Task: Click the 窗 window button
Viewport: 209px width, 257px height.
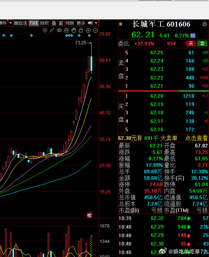Action: pyautogui.click(x=61, y=23)
